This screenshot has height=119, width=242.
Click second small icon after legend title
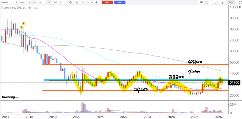tap(37, 8)
